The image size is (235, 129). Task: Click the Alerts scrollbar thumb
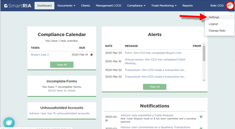pos(204,53)
